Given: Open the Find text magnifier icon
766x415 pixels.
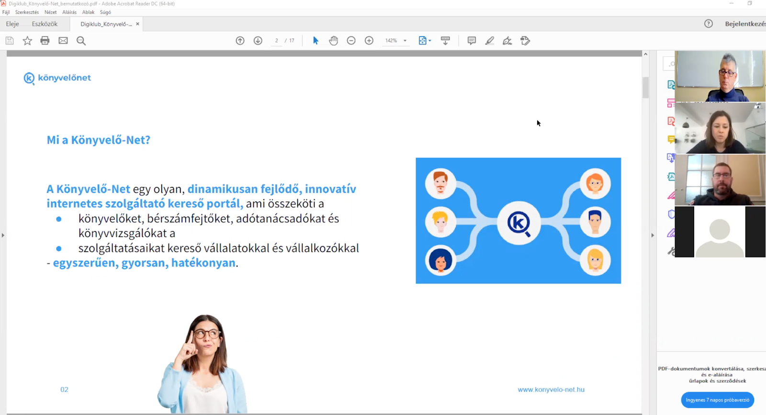Looking at the screenshot, I should point(81,41).
